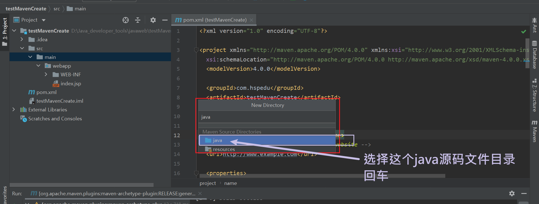Toggle the 1: Project side tab

click(4, 32)
